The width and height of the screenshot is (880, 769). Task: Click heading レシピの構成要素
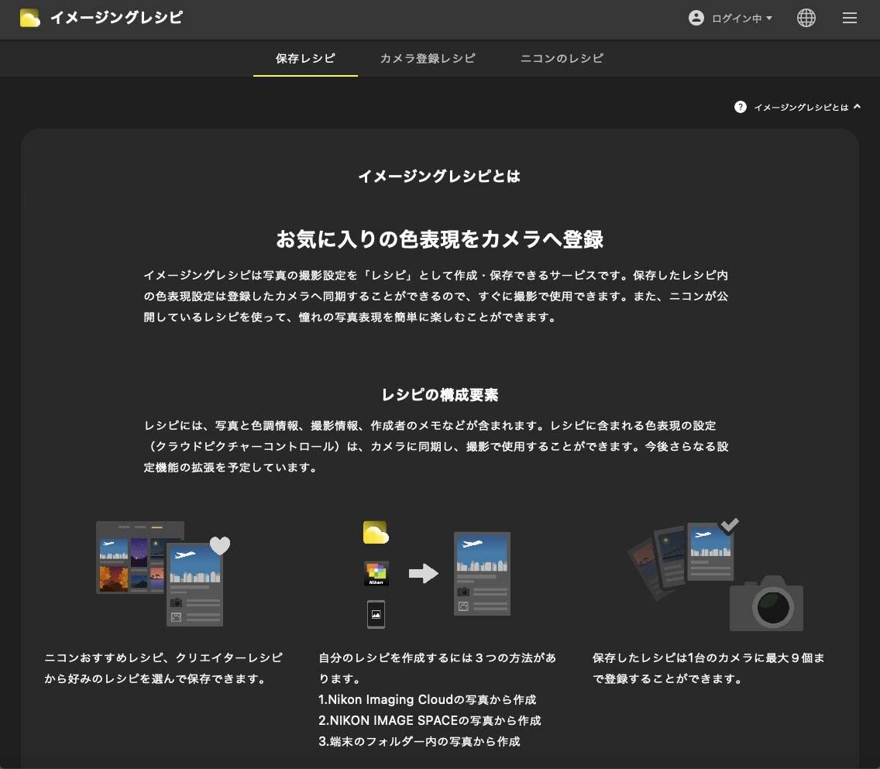tap(439, 395)
